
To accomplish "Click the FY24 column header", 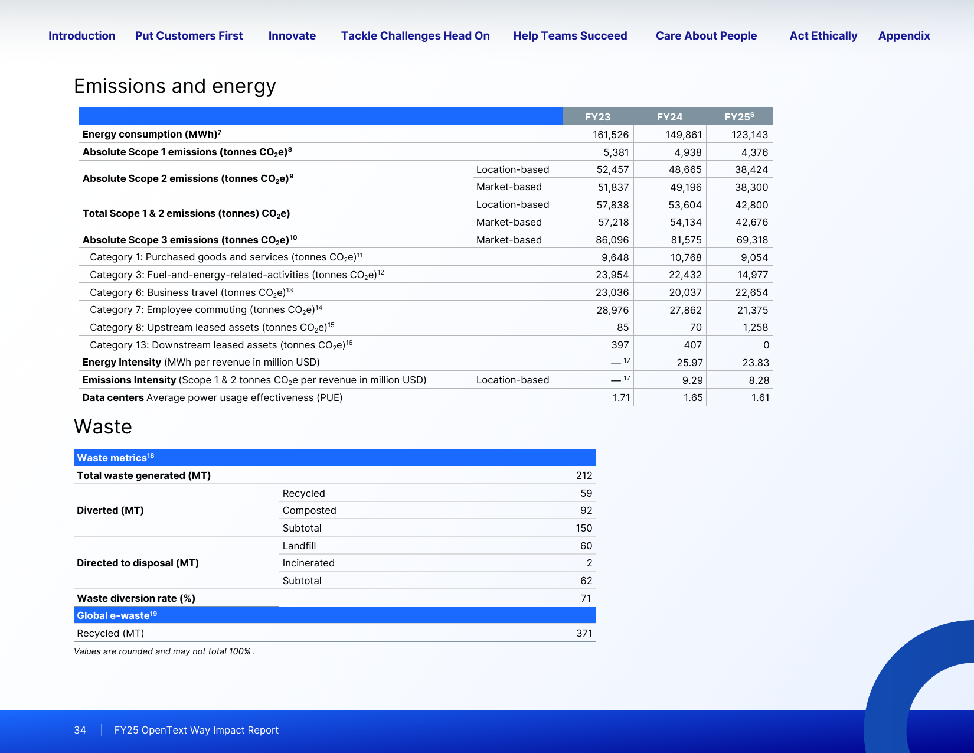I will coord(670,117).
